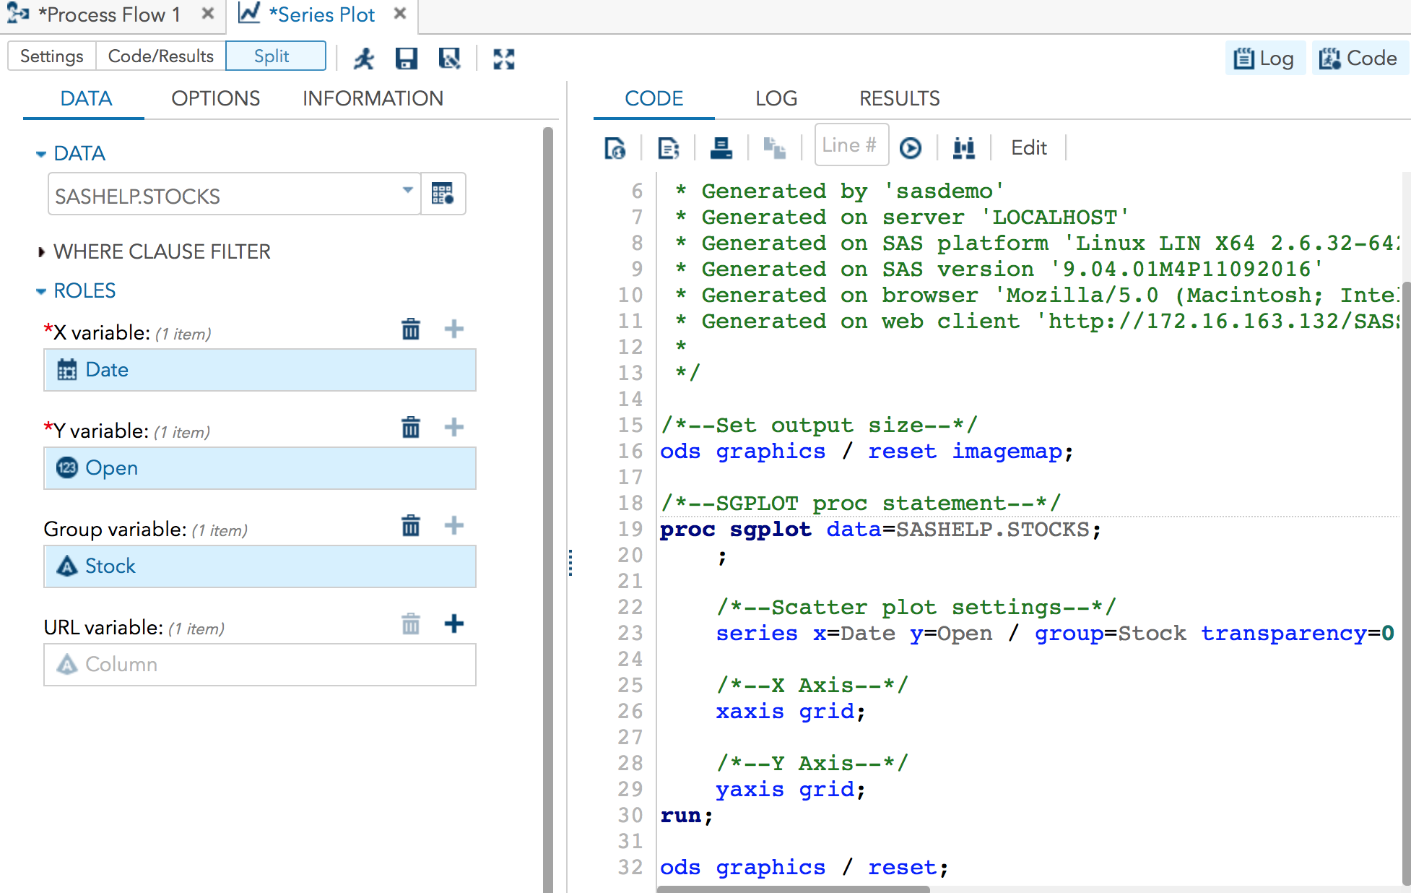Switch to Split view mode
Image resolution: width=1411 pixels, height=893 pixels.
pos(275,56)
